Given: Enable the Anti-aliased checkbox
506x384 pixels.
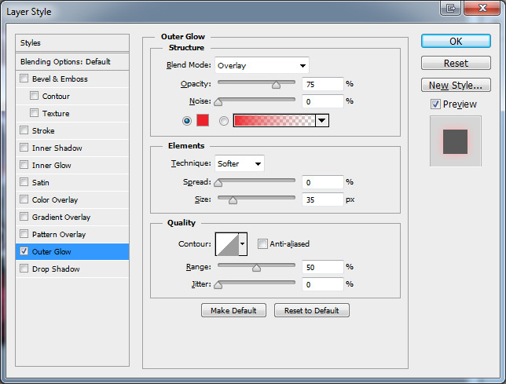Looking at the screenshot, I should click(x=263, y=244).
